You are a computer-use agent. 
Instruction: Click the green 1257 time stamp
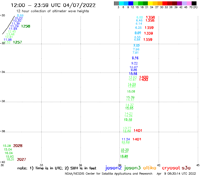click(x=18, y=42)
